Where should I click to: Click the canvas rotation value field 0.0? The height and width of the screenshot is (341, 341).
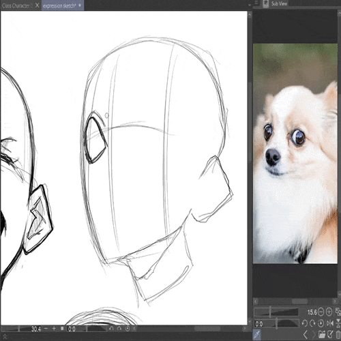(72, 329)
